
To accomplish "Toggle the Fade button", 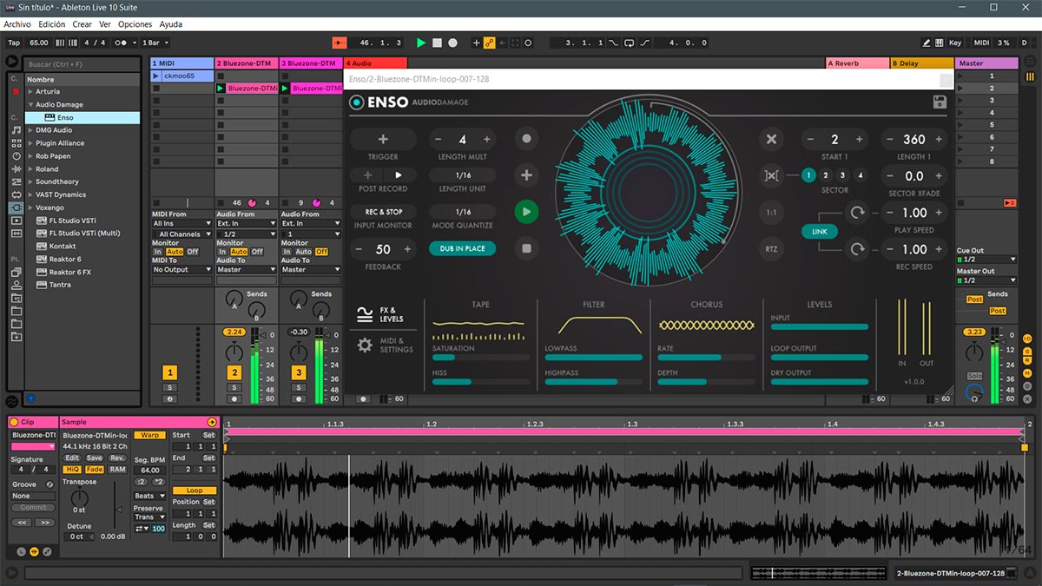I will coord(95,470).
